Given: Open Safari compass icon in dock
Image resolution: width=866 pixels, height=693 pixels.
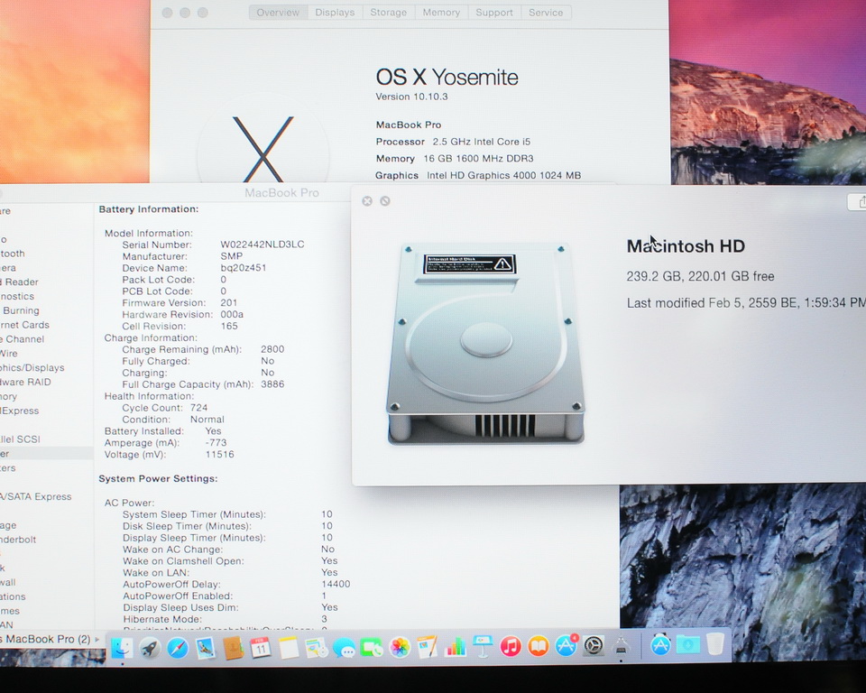Looking at the screenshot, I should (178, 647).
